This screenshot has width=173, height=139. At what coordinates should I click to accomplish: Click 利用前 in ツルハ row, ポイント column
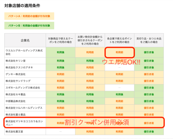click(x=120, y=108)
